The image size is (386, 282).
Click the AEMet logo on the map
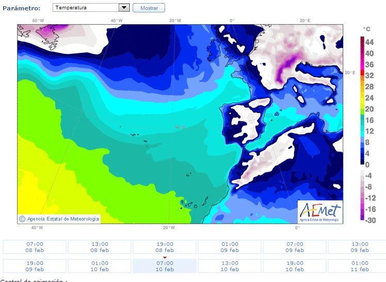coord(320,212)
